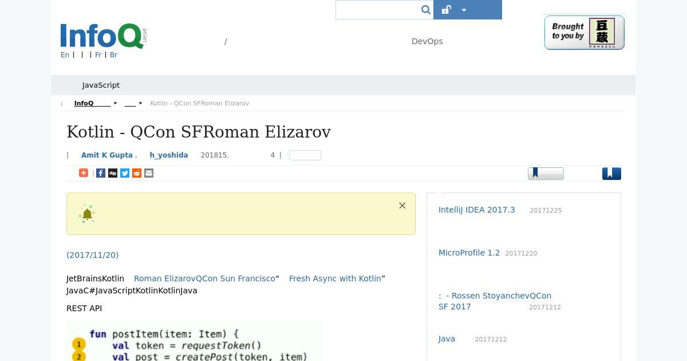This screenshot has width=687, height=361.
Task: Switch language to Br
Action: tap(113, 55)
